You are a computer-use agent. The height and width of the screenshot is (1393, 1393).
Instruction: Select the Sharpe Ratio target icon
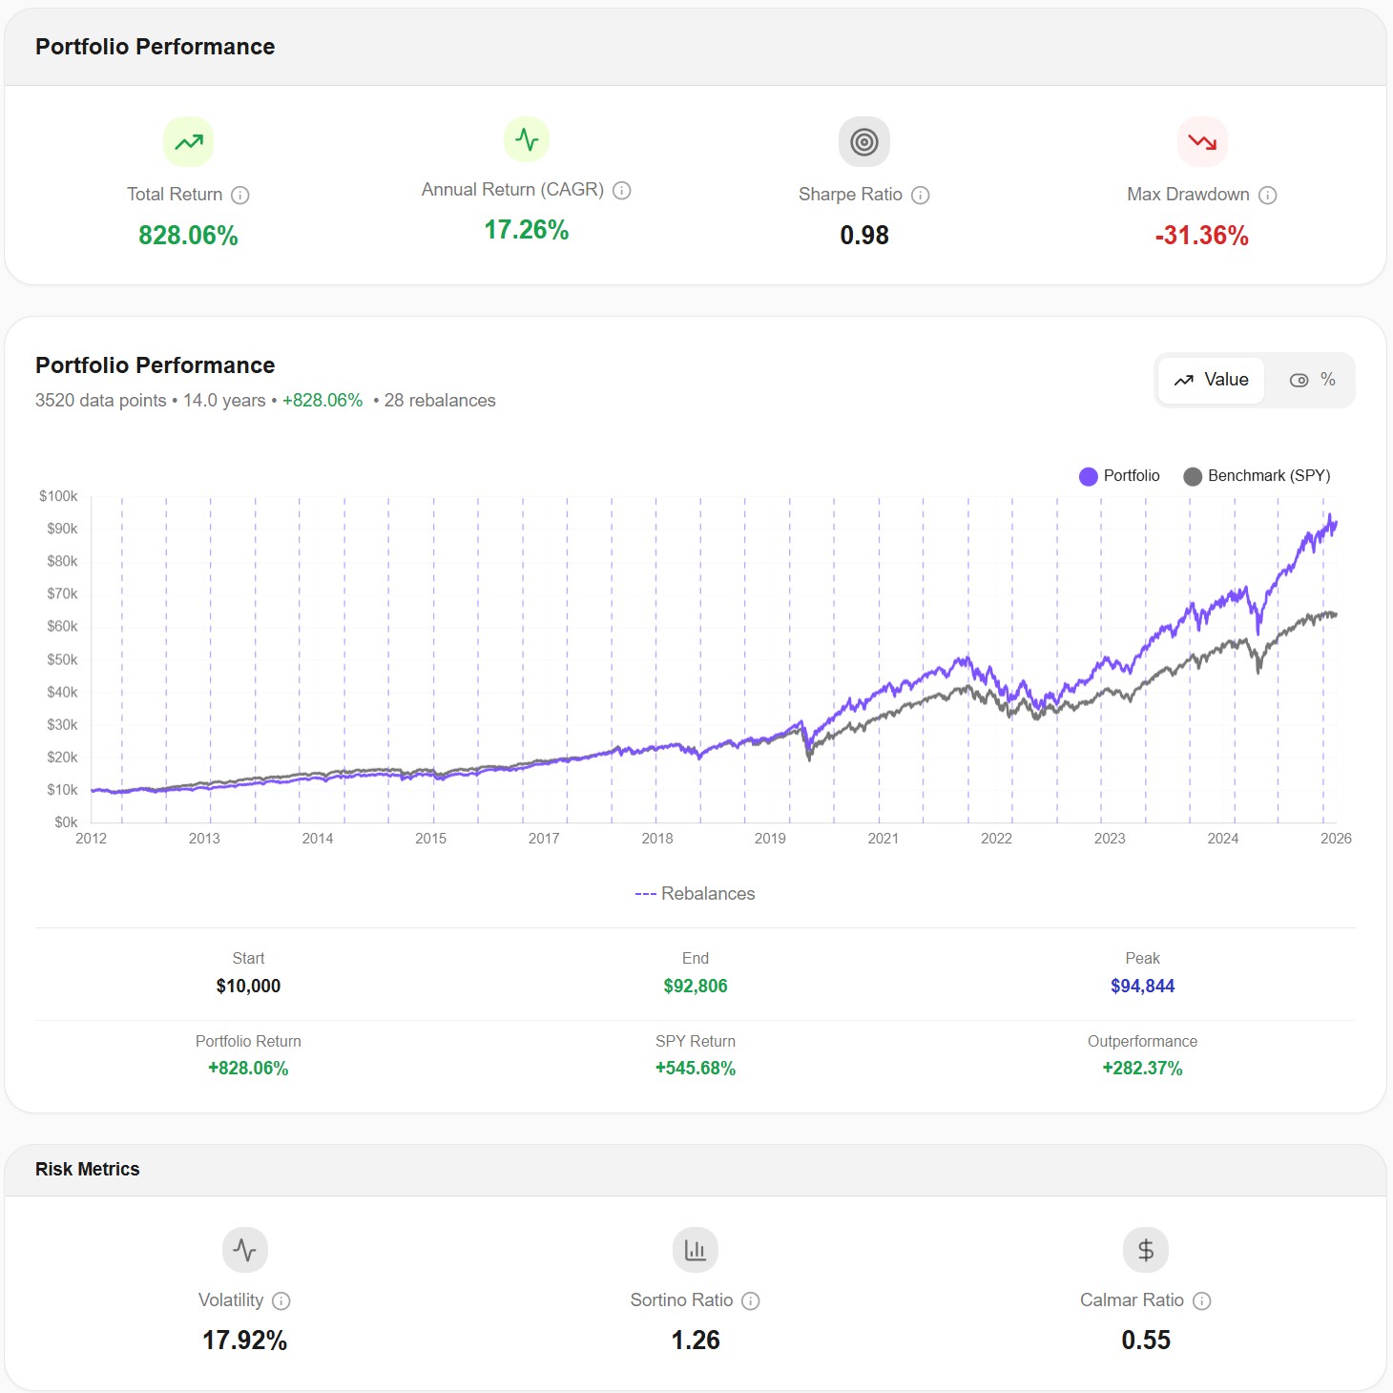pyautogui.click(x=864, y=140)
